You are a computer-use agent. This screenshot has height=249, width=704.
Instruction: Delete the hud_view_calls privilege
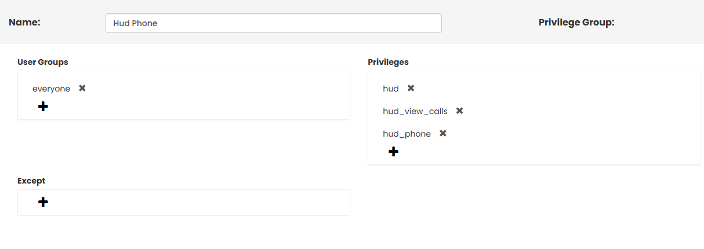pyautogui.click(x=459, y=111)
